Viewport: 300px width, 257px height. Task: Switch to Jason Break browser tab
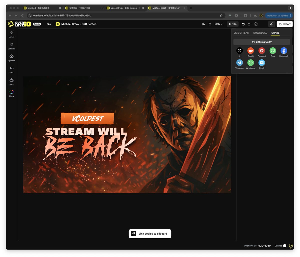(125, 8)
